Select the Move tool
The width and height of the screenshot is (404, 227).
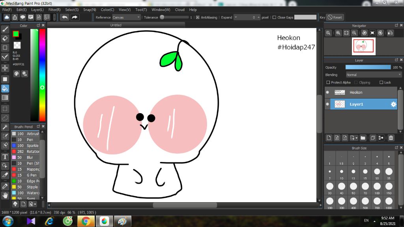coord(5,68)
